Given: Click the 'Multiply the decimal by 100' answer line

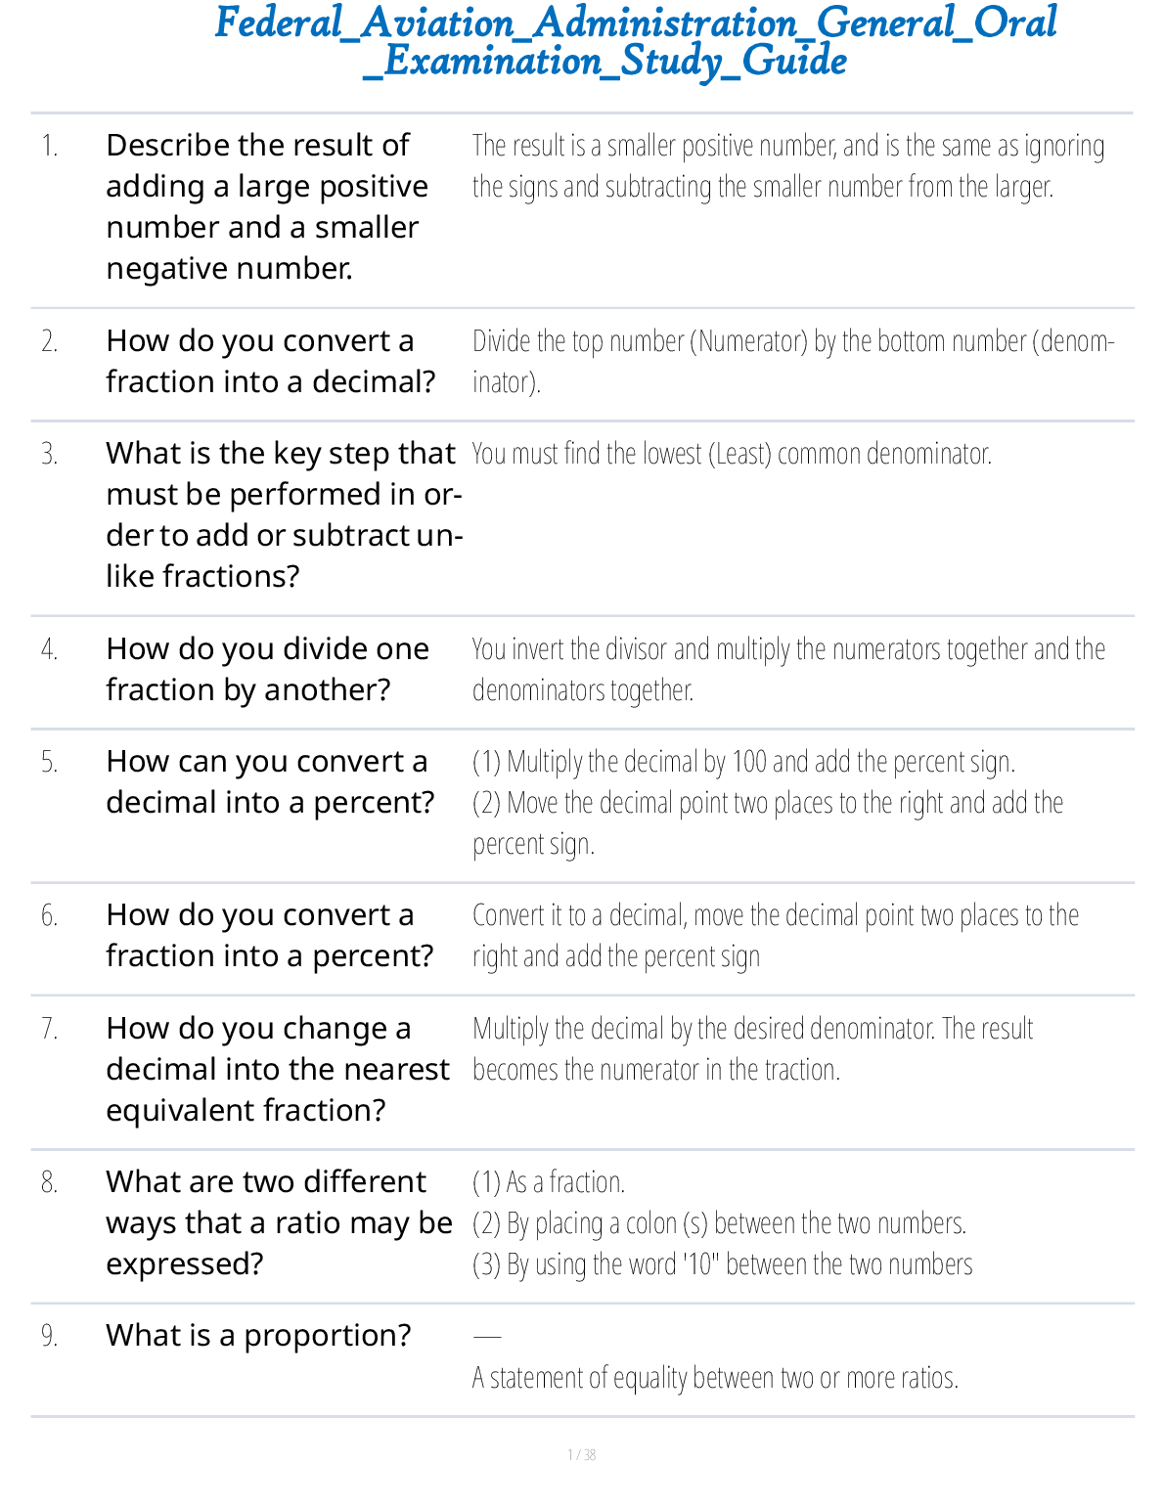Looking at the screenshot, I should [743, 762].
